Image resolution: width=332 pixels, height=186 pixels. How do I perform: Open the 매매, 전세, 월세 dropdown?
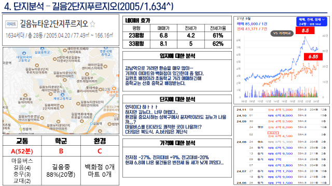pos(312,22)
